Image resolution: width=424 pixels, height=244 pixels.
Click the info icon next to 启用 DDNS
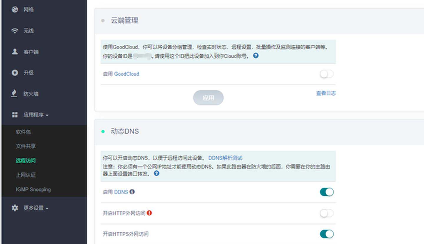pos(132,192)
